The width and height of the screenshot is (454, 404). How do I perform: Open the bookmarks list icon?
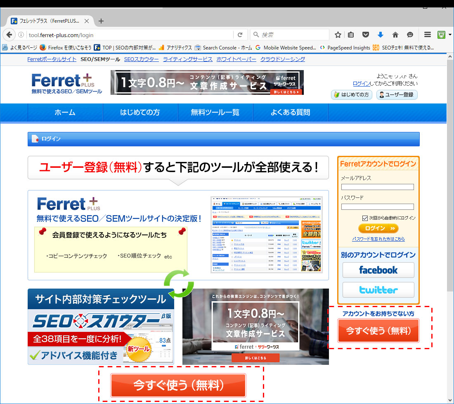(x=351, y=35)
